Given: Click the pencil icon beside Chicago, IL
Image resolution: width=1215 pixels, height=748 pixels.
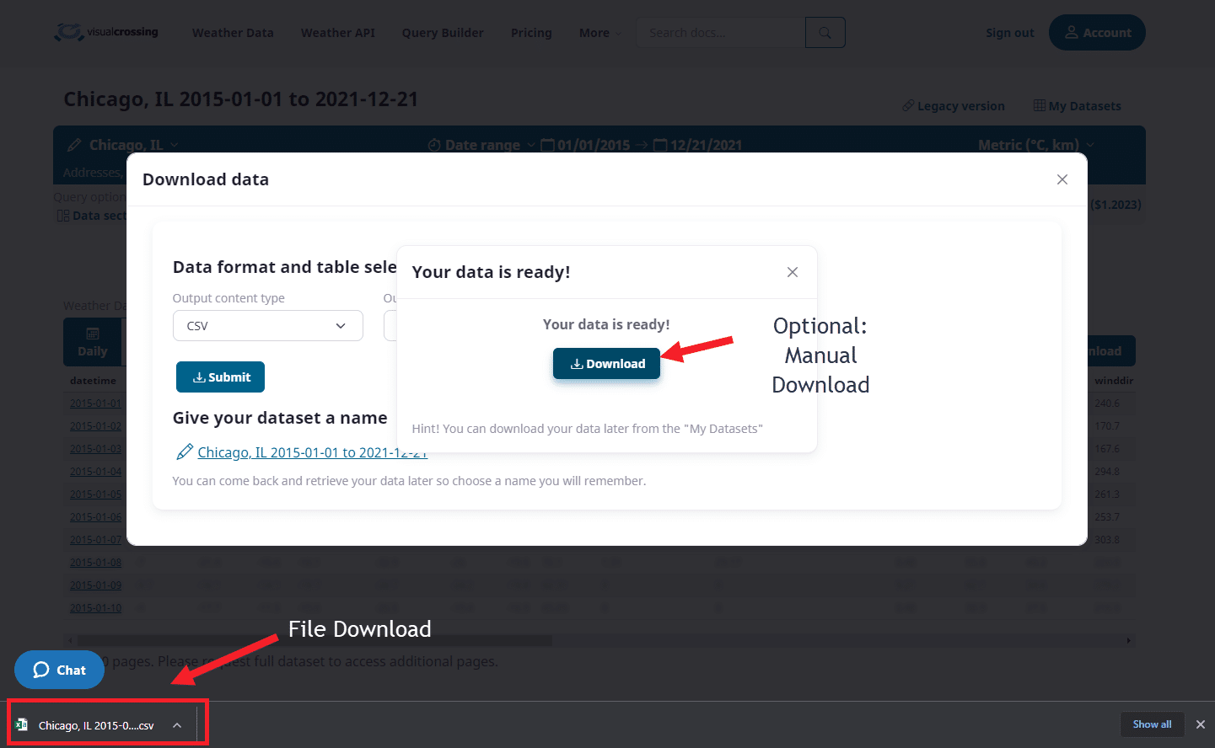Looking at the screenshot, I should point(74,143).
